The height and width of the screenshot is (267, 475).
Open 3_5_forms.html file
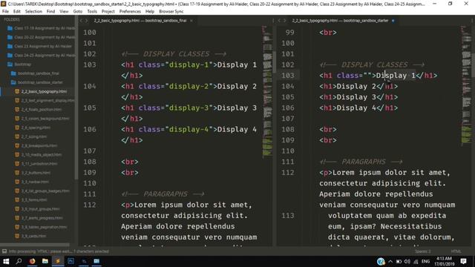[x=31, y=200]
